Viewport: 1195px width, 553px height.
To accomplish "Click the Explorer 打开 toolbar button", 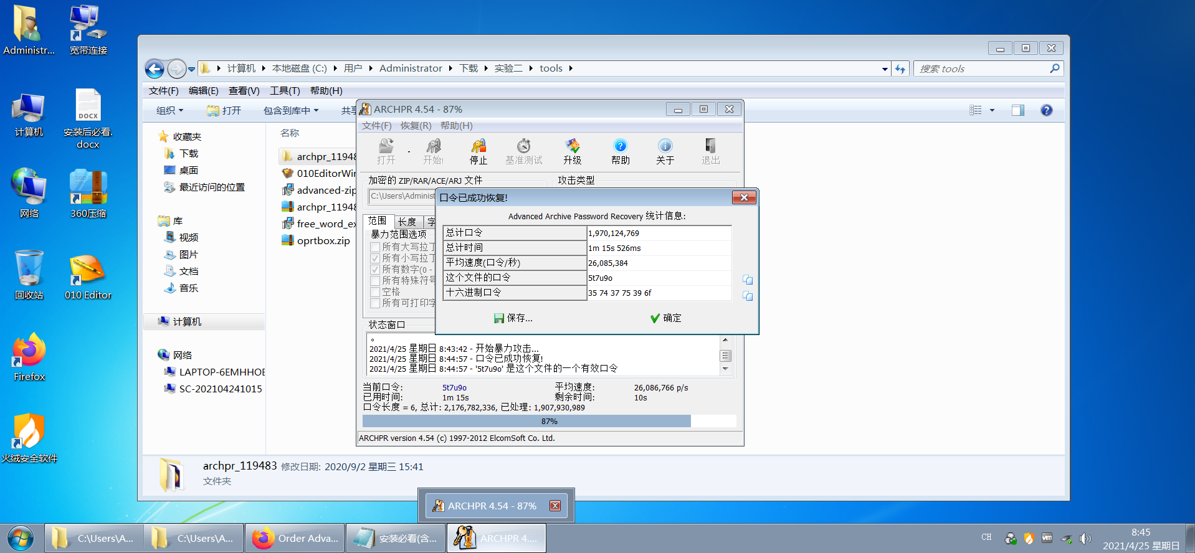I will click(224, 110).
